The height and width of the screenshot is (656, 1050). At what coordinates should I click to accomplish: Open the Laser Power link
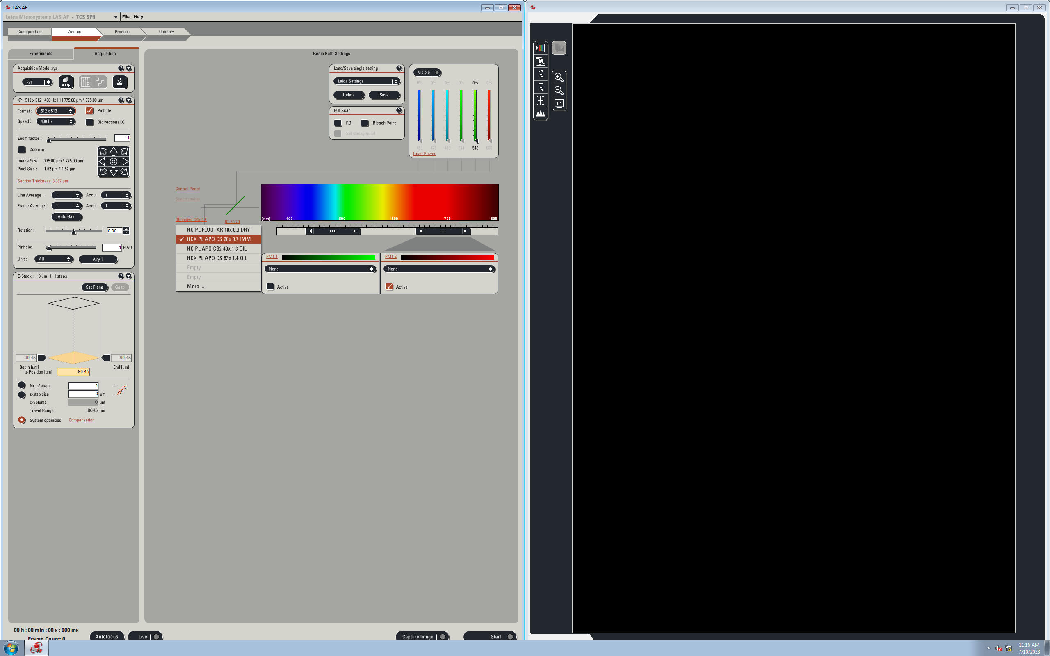pyautogui.click(x=424, y=154)
